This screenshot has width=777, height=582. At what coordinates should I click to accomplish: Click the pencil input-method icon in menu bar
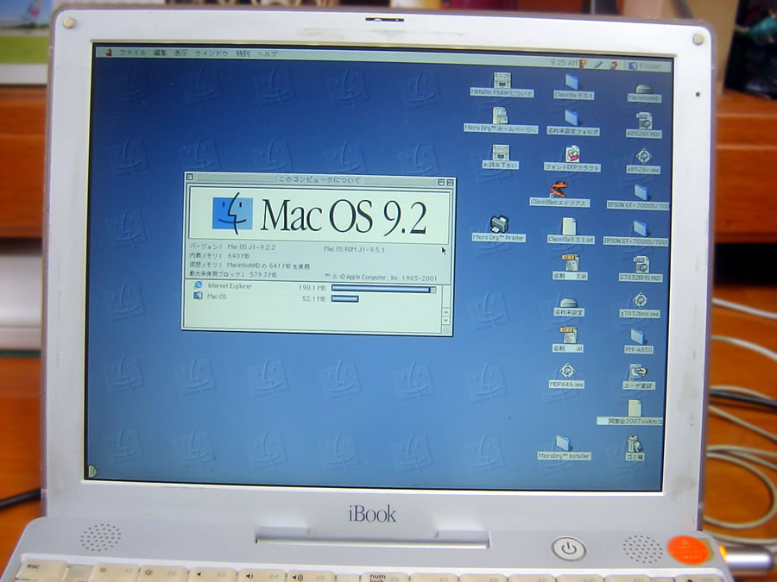[598, 65]
